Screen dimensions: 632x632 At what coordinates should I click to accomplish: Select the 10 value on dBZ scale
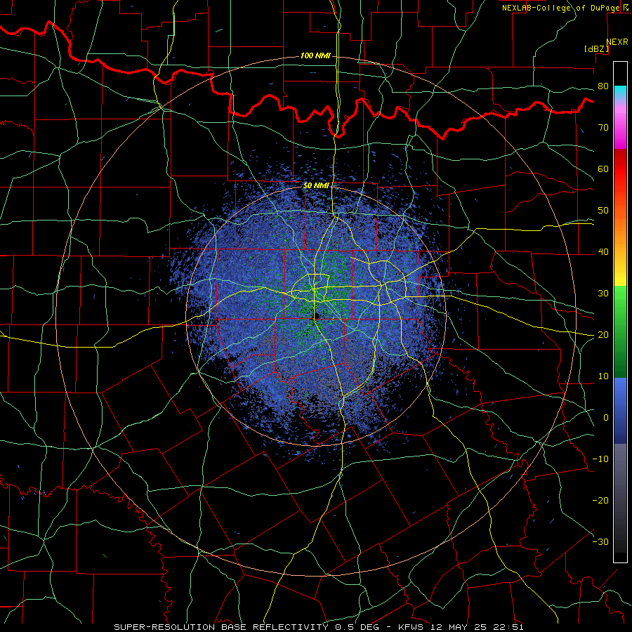coord(603,376)
